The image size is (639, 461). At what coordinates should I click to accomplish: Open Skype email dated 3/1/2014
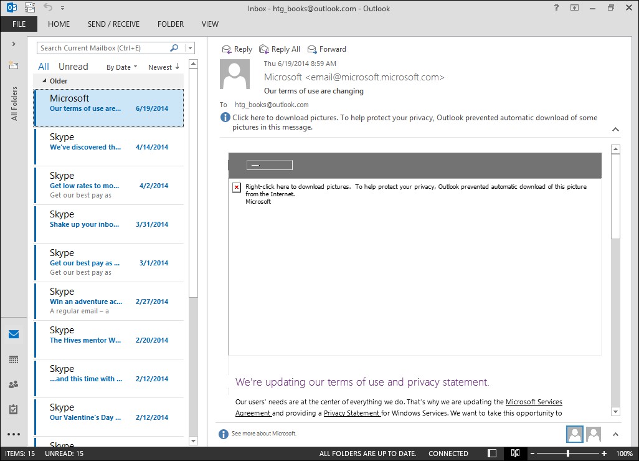click(109, 263)
